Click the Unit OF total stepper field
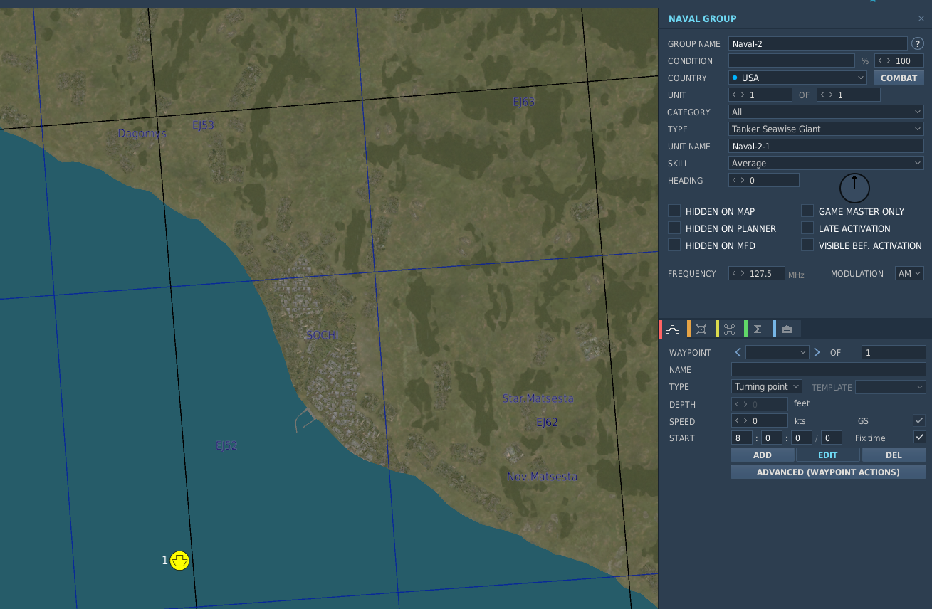This screenshot has height=609, width=932. (849, 95)
